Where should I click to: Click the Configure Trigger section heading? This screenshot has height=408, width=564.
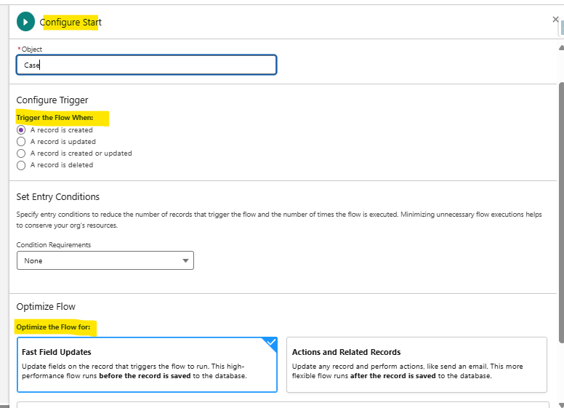click(x=52, y=100)
